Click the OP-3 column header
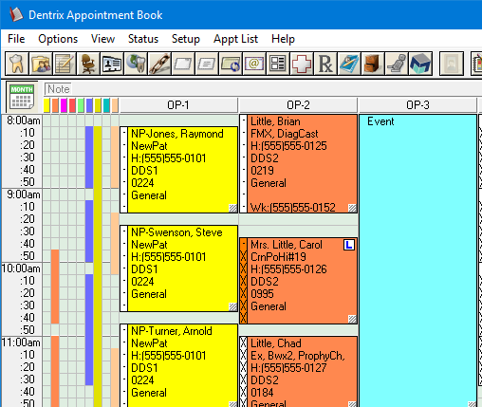This screenshot has height=407, width=482. tap(417, 105)
